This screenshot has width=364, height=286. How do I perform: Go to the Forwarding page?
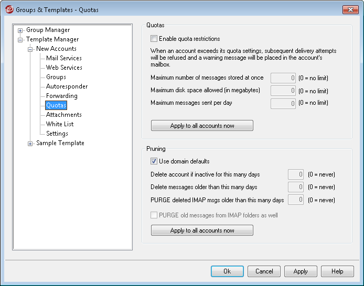(61, 96)
